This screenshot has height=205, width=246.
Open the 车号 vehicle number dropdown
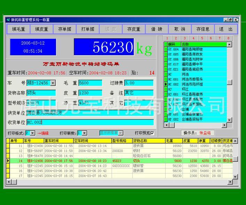[x=53, y=83]
